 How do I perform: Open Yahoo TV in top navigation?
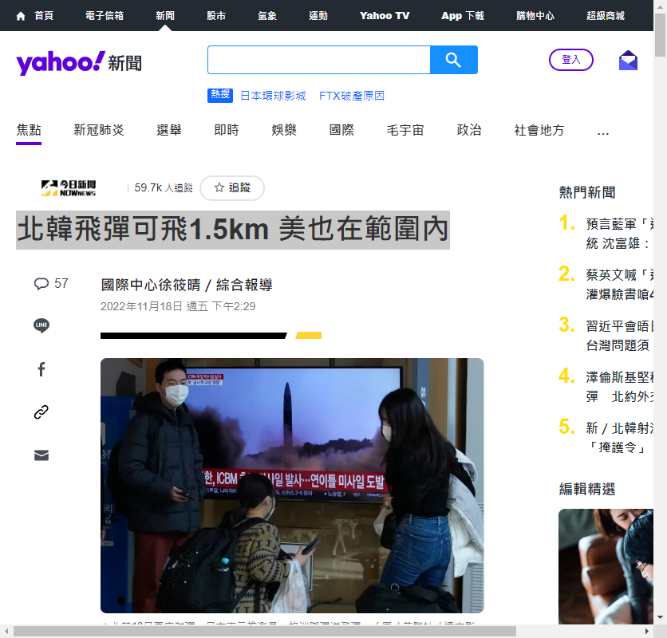385,16
